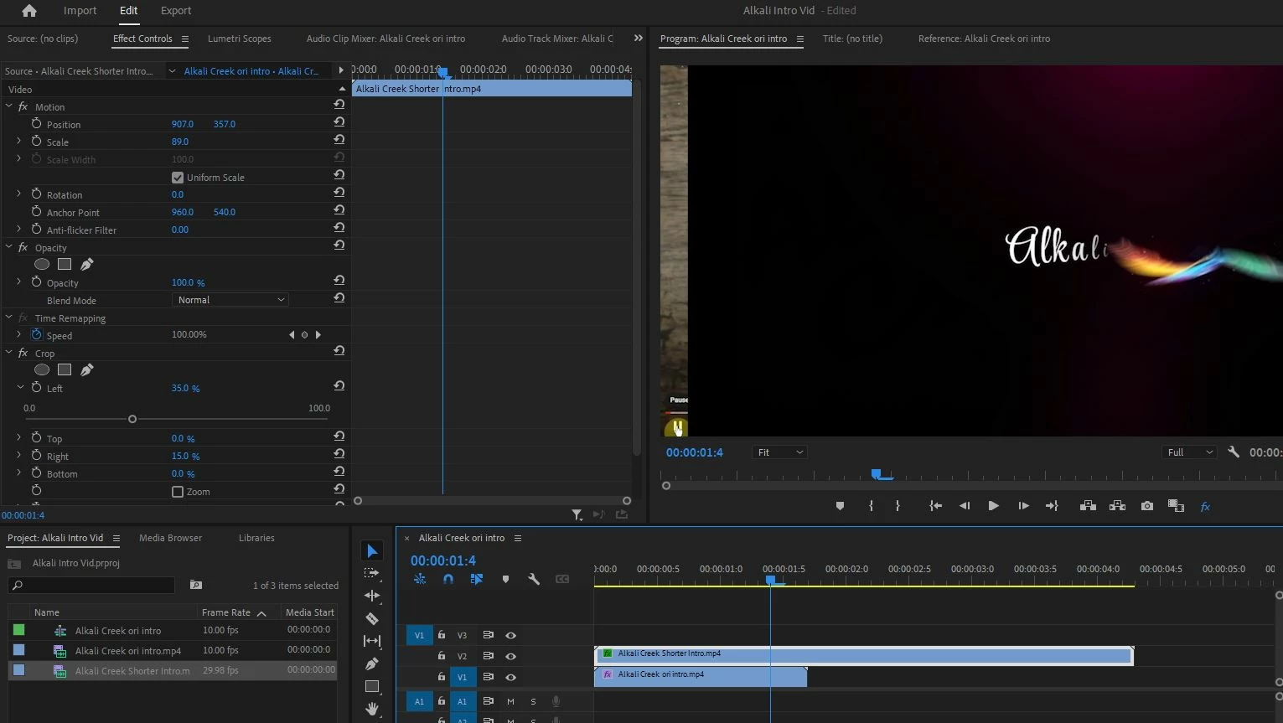Switch to Media Browser tab

(x=170, y=538)
